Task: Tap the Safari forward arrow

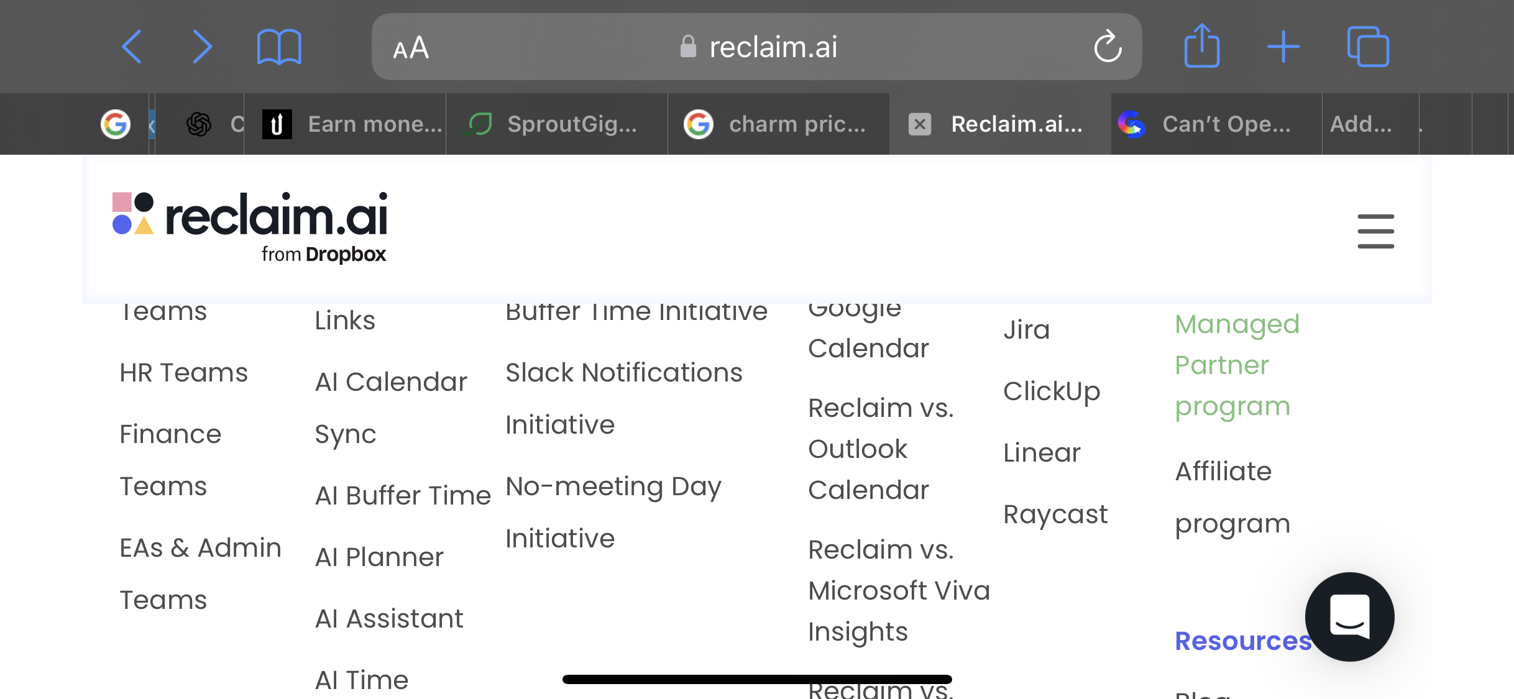Action: tap(202, 47)
